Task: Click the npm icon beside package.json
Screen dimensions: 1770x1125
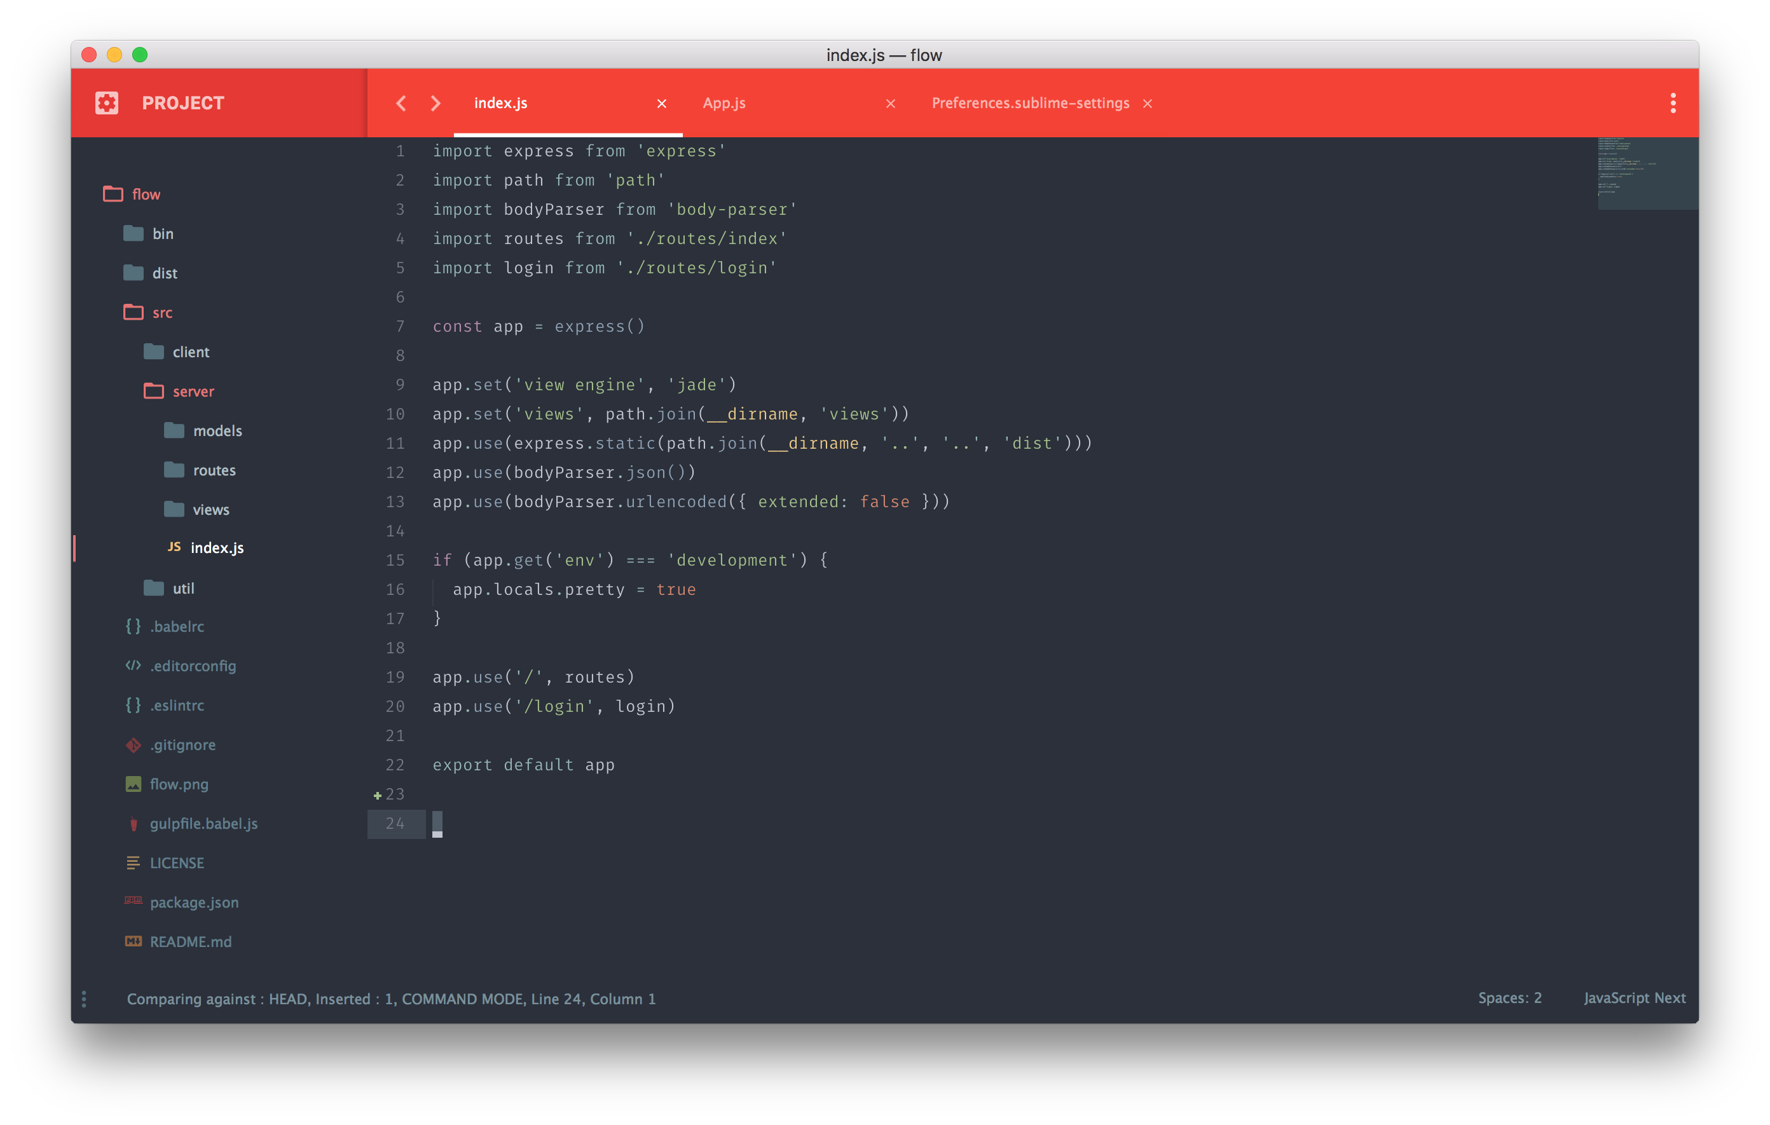Action: tap(133, 900)
